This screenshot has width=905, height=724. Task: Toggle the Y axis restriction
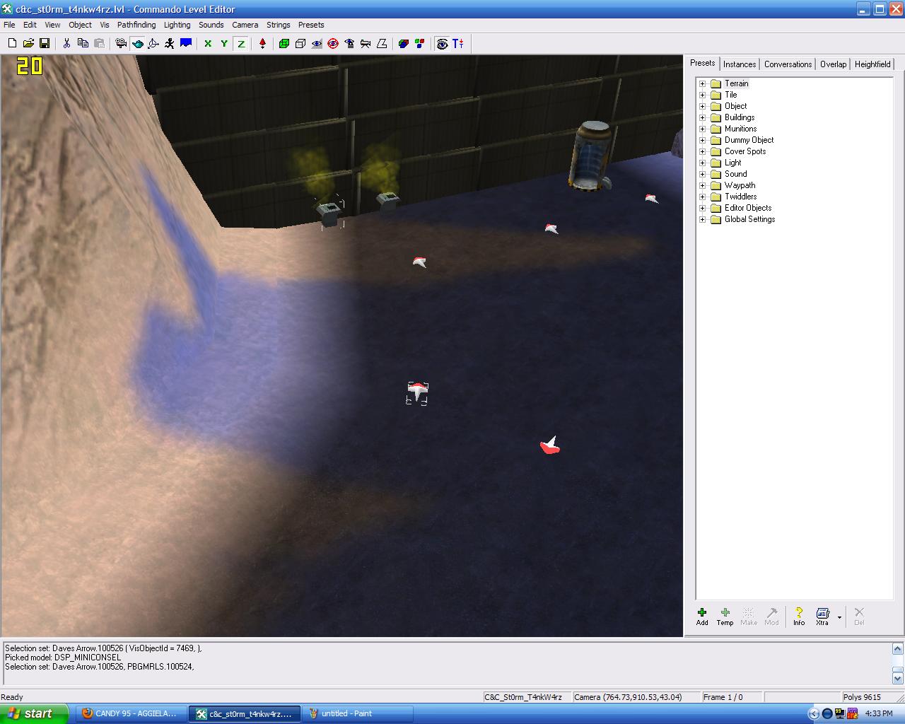224,44
